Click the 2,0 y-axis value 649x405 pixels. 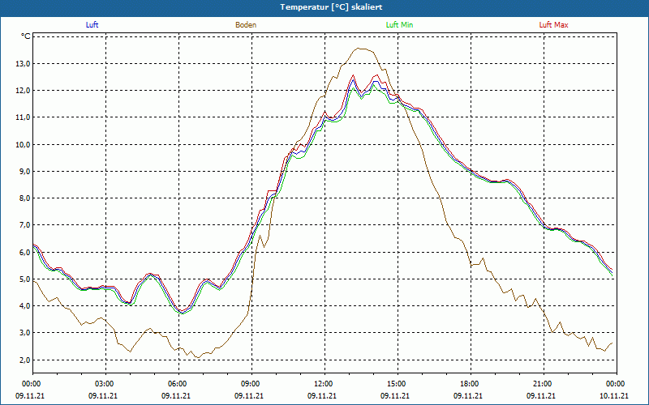[25, 360]
